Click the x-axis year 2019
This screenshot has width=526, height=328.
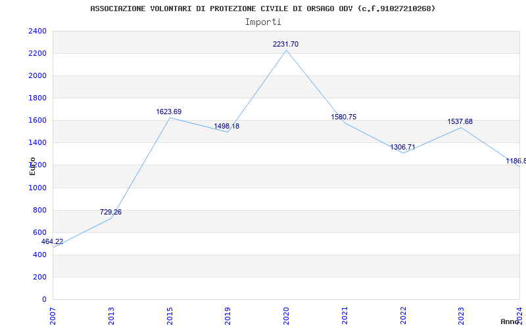click(227, 316)
